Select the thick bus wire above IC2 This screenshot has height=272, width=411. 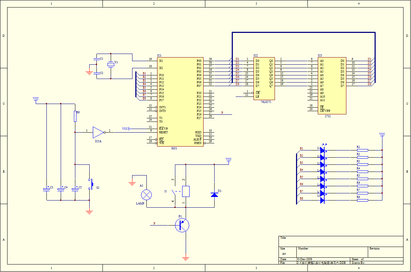(304, 33)
